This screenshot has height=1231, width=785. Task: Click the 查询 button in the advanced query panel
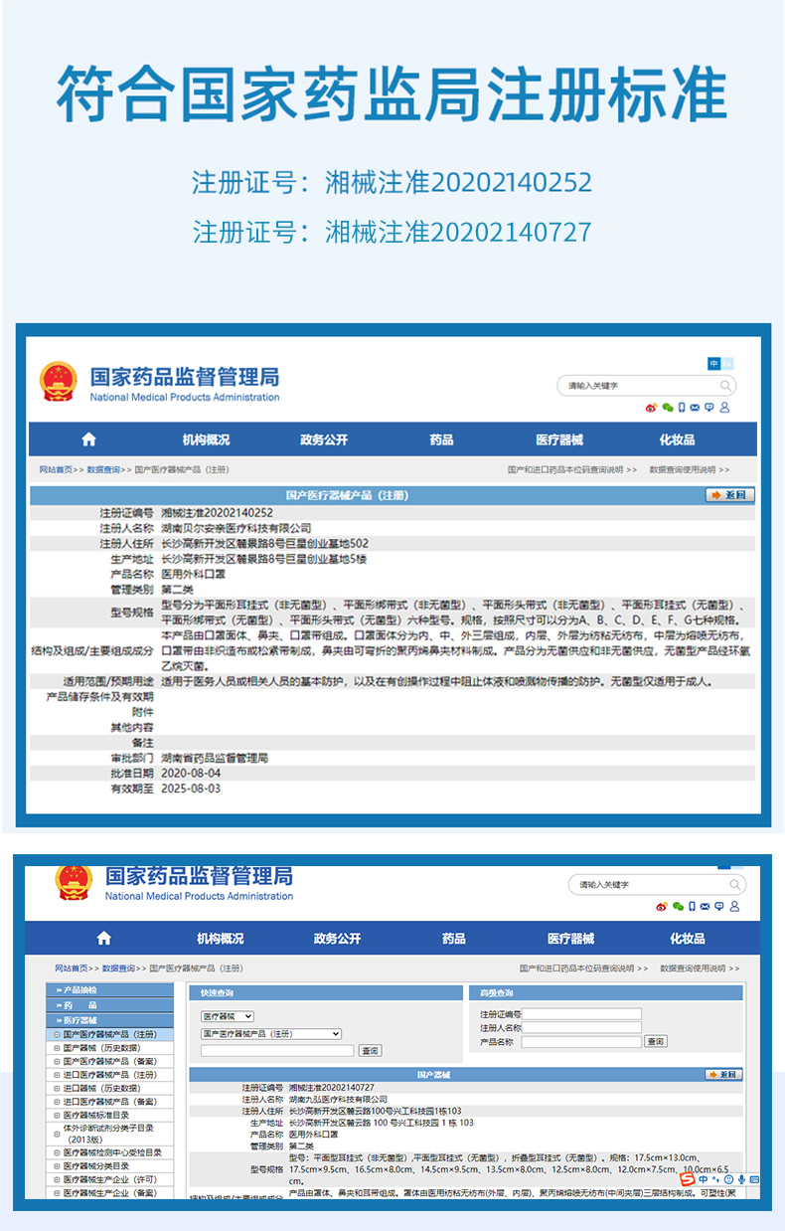coord(655,1042)
